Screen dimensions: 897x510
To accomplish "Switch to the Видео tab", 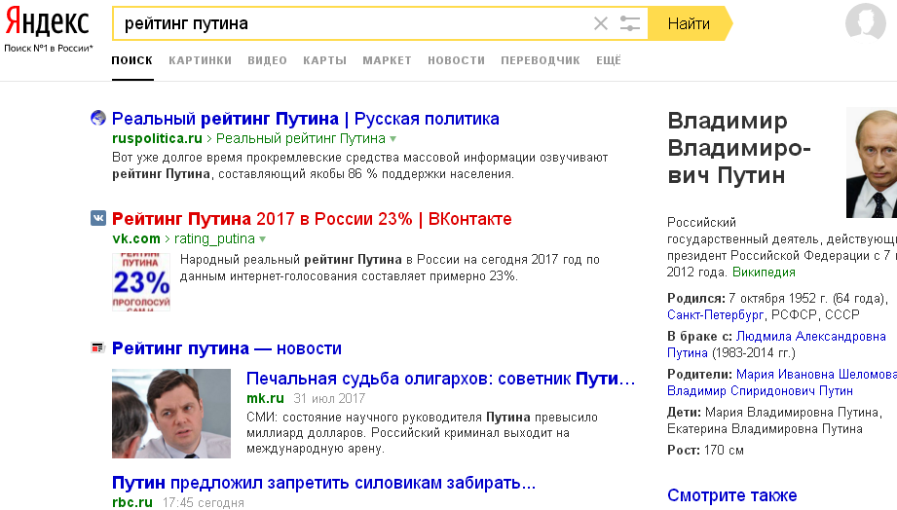I will click(267, 60).
